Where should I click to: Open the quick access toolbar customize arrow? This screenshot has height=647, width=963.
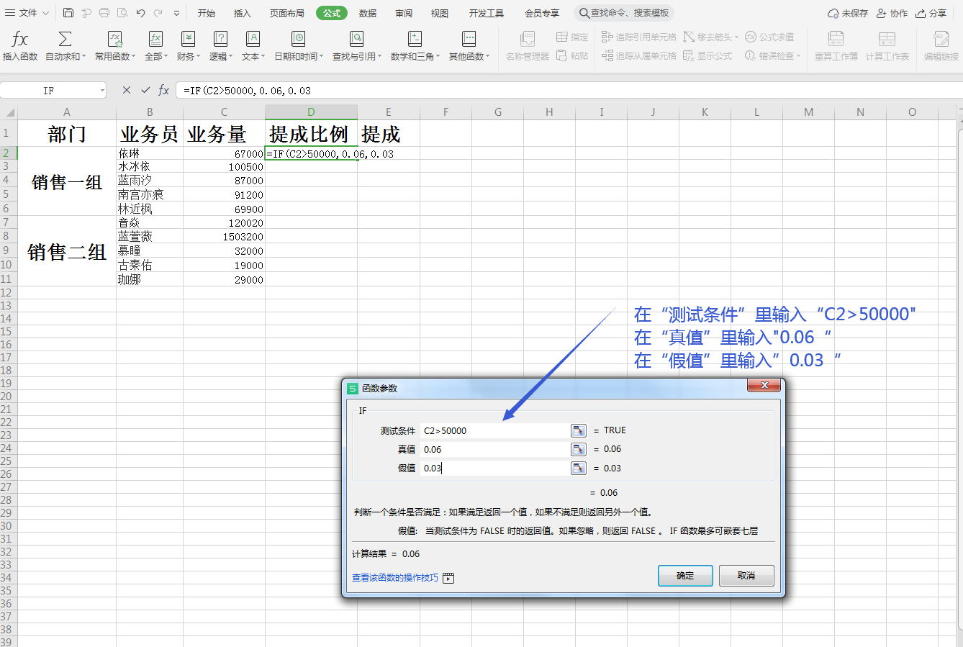176,13
